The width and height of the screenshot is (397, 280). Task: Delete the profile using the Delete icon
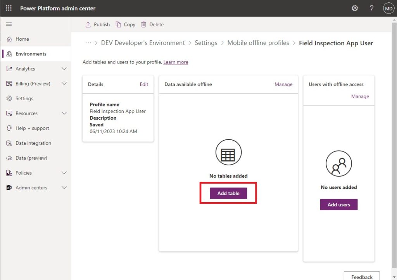coord(152,24)
